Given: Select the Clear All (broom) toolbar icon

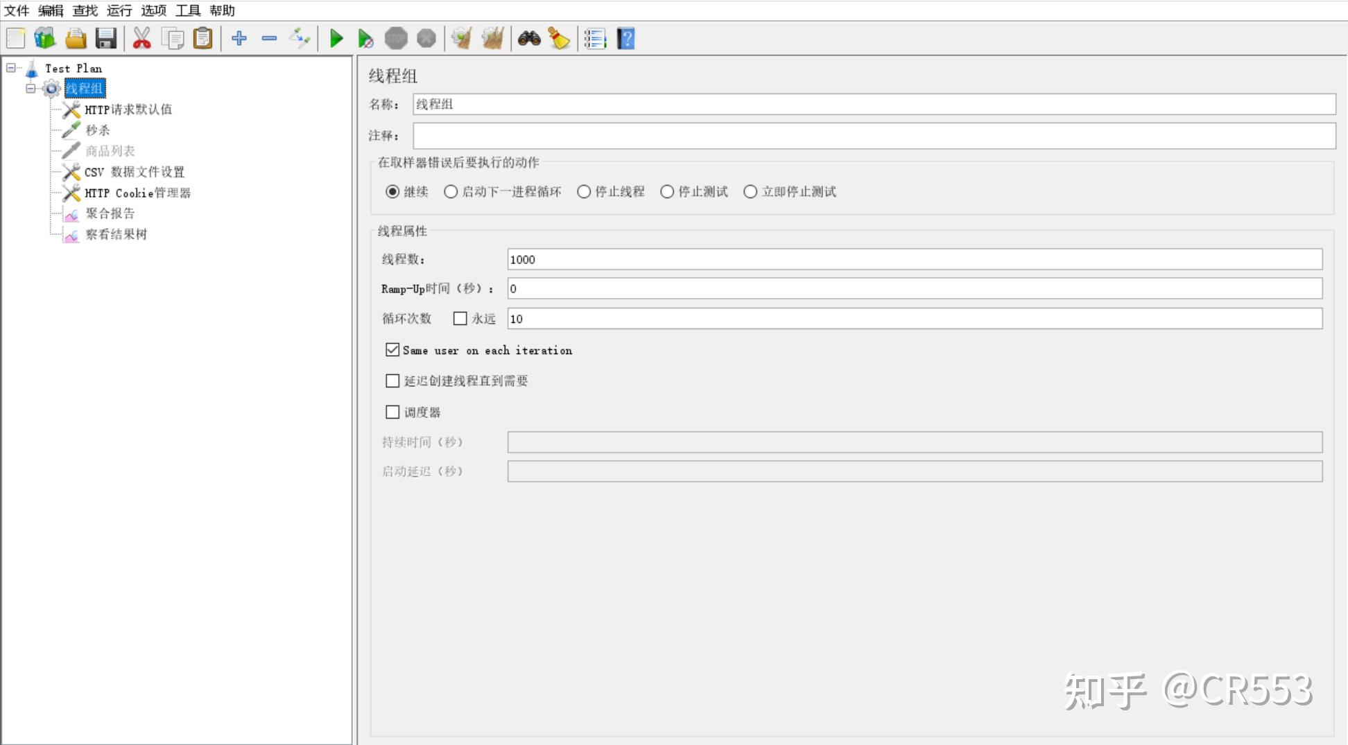Looking at the screenshot, I should [x=492, y=38].
